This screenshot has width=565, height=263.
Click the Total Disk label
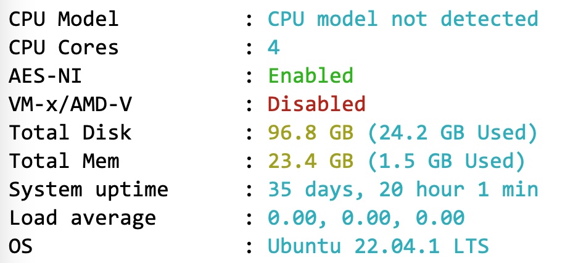point(70,133)
